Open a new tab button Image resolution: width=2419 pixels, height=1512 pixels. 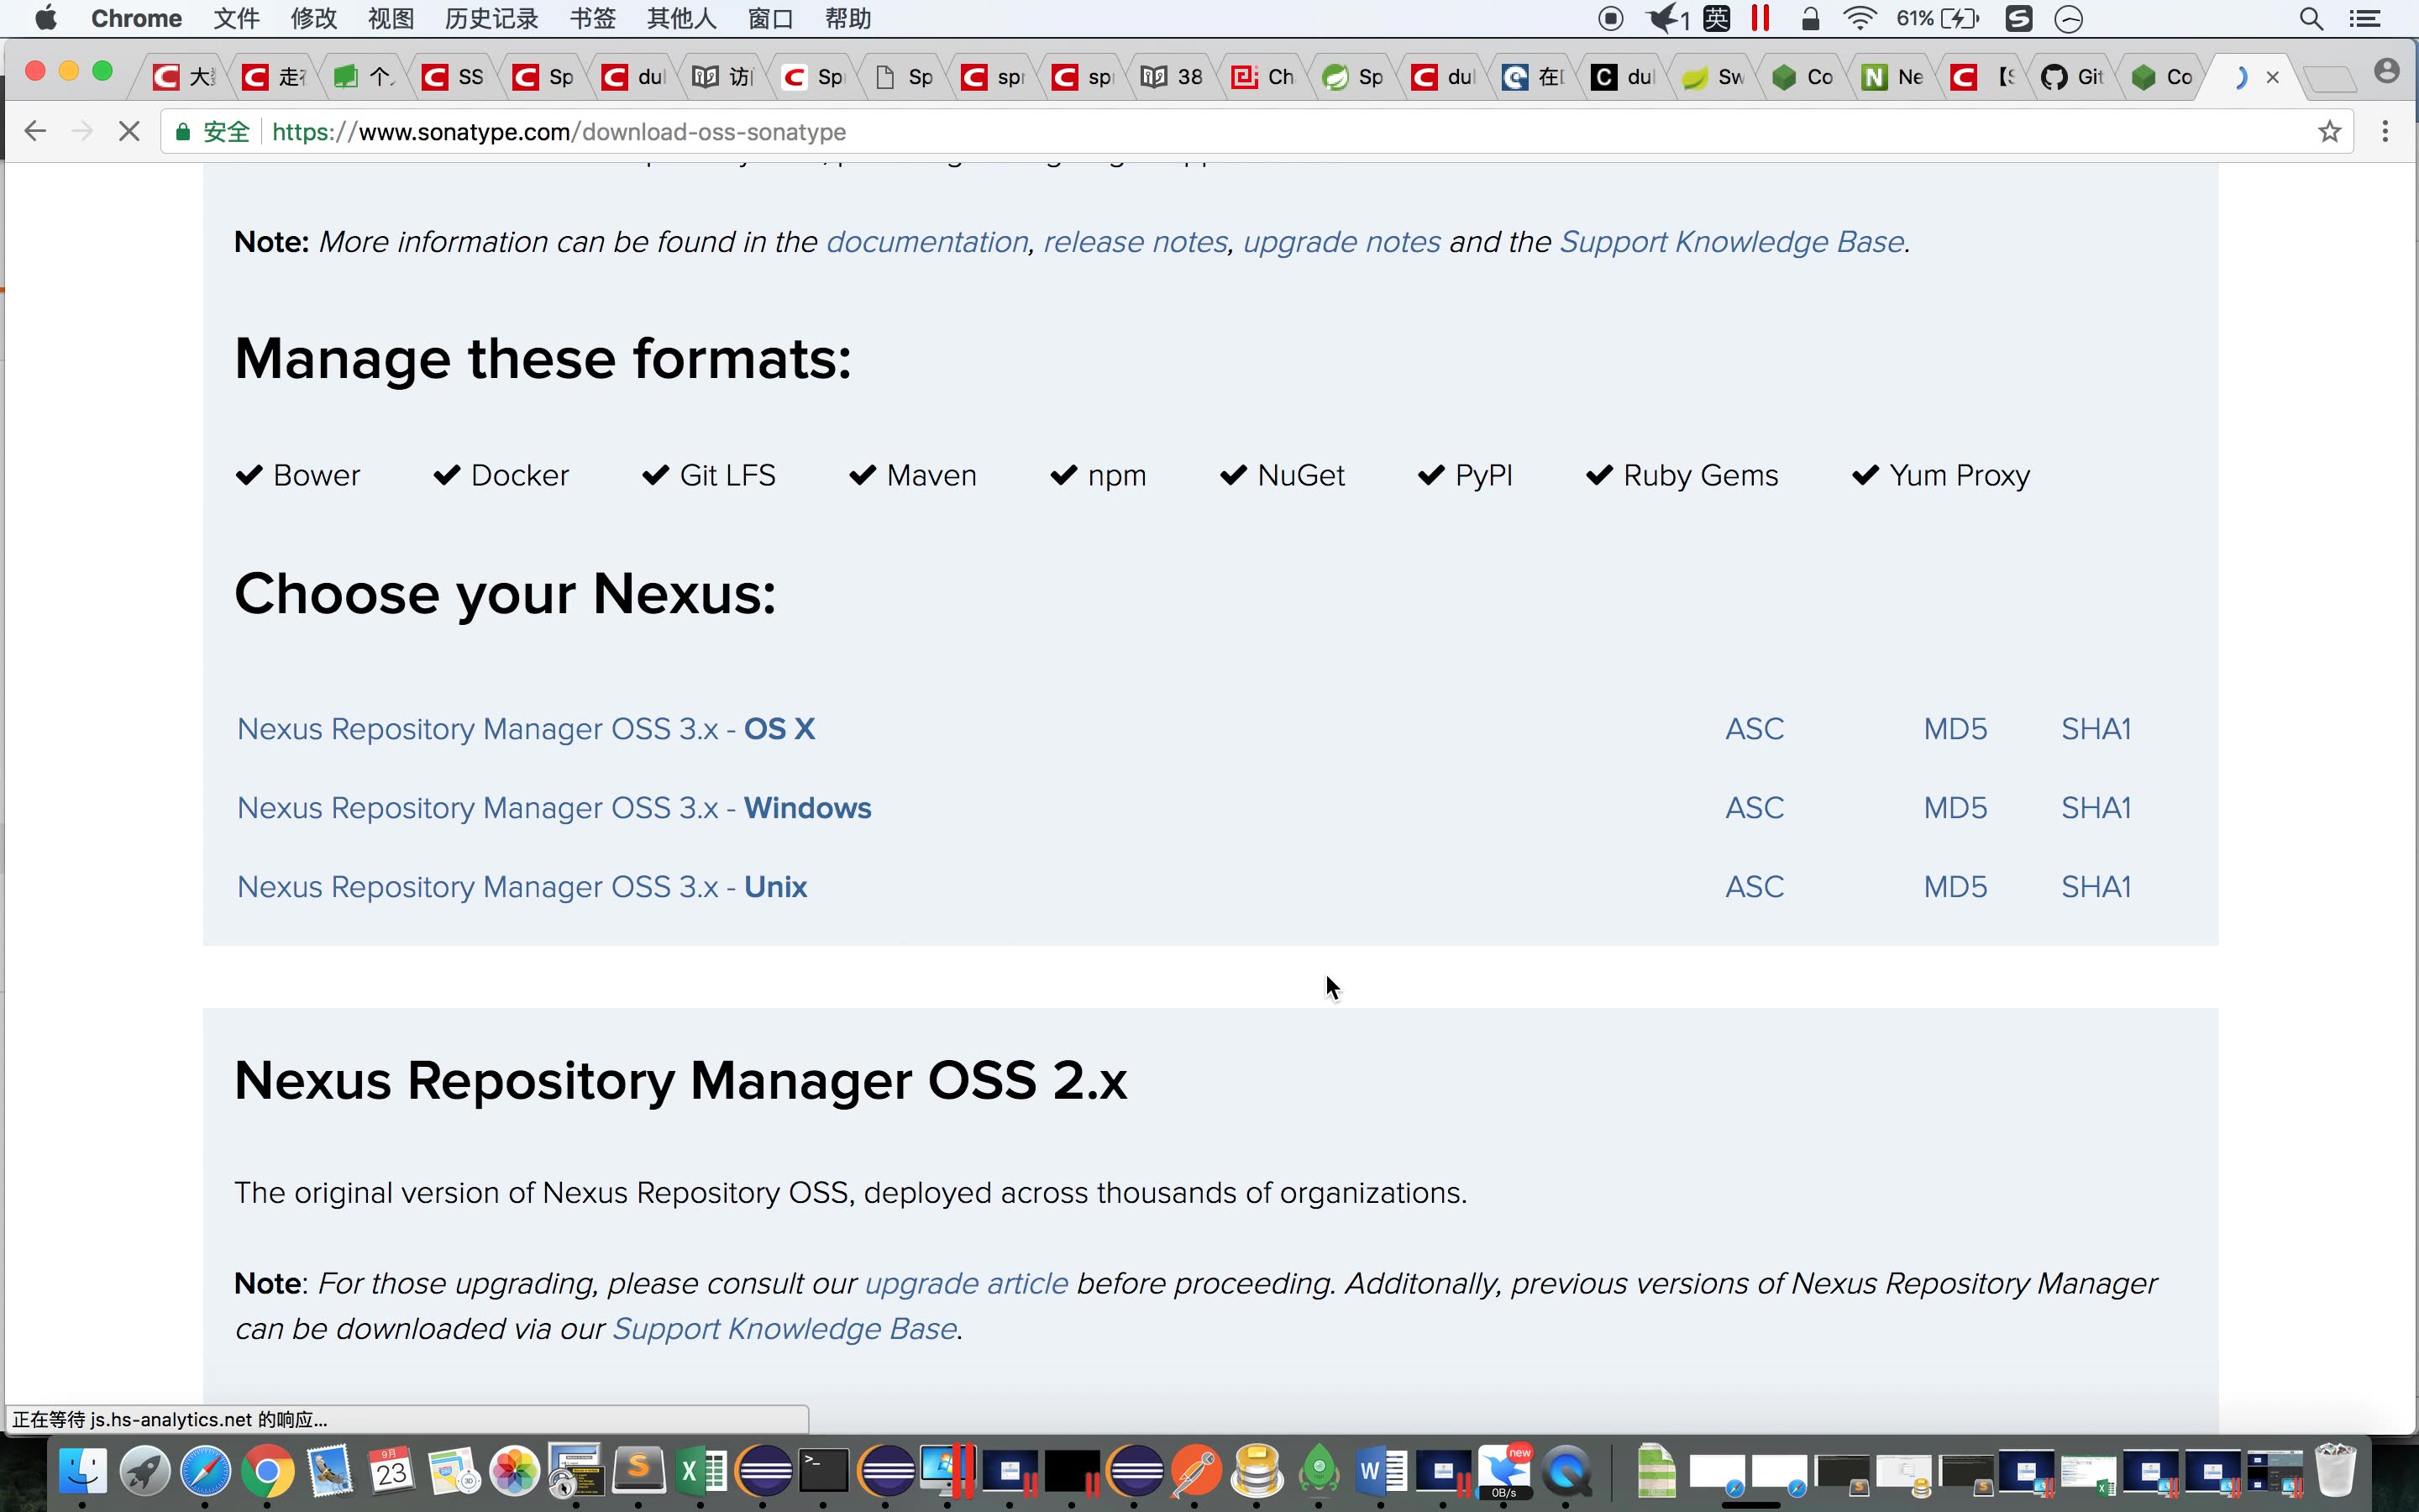click(x=2328, y=78)
